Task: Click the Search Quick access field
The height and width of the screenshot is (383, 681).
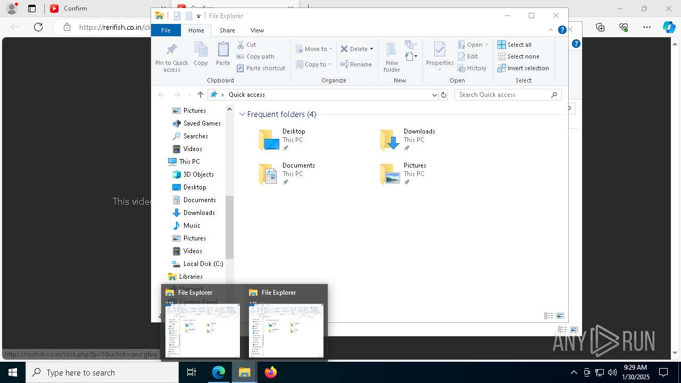Action: [x=508, y=95]
